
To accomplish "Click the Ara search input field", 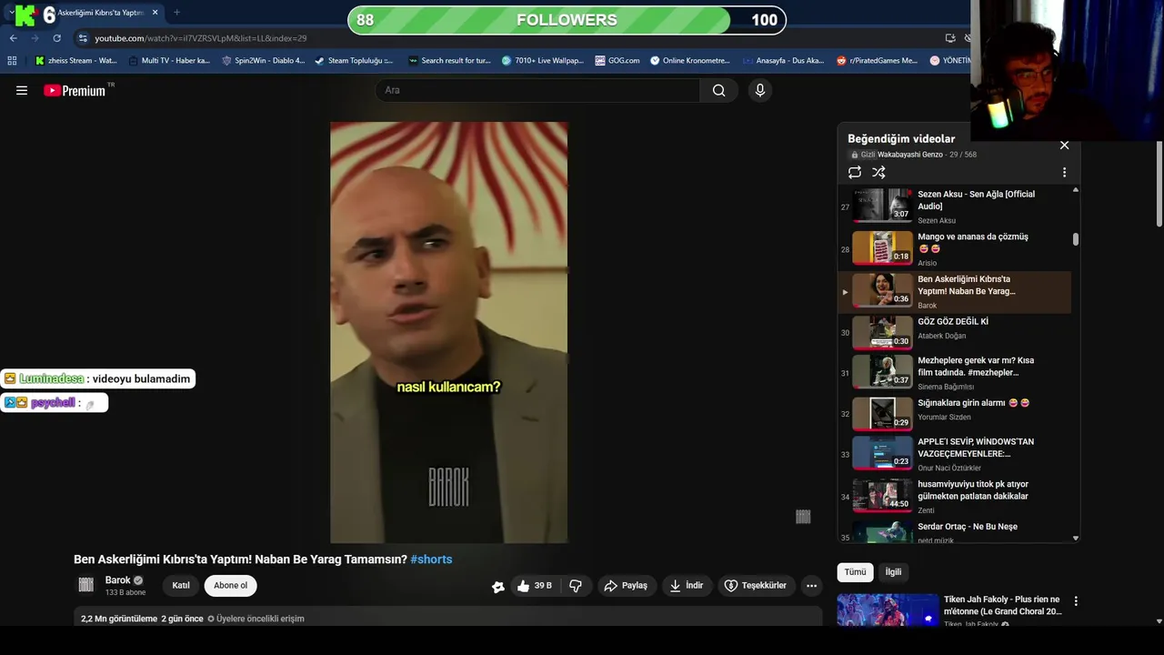I will coord(537,90).
